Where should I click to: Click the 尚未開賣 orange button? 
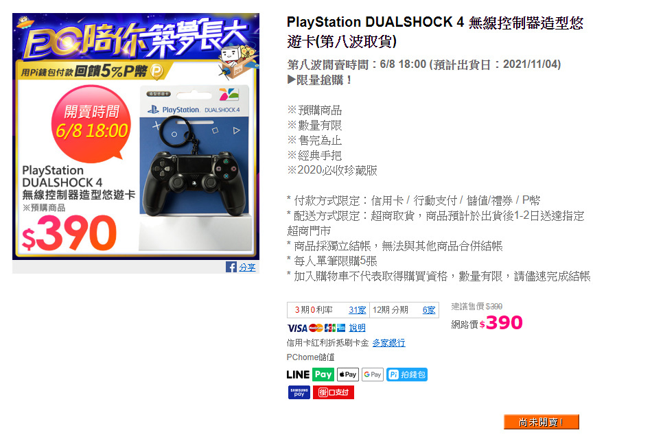[x=541, y=422]
